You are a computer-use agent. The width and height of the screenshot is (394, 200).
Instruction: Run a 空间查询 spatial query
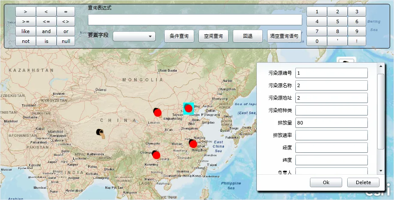pos(213,36)
